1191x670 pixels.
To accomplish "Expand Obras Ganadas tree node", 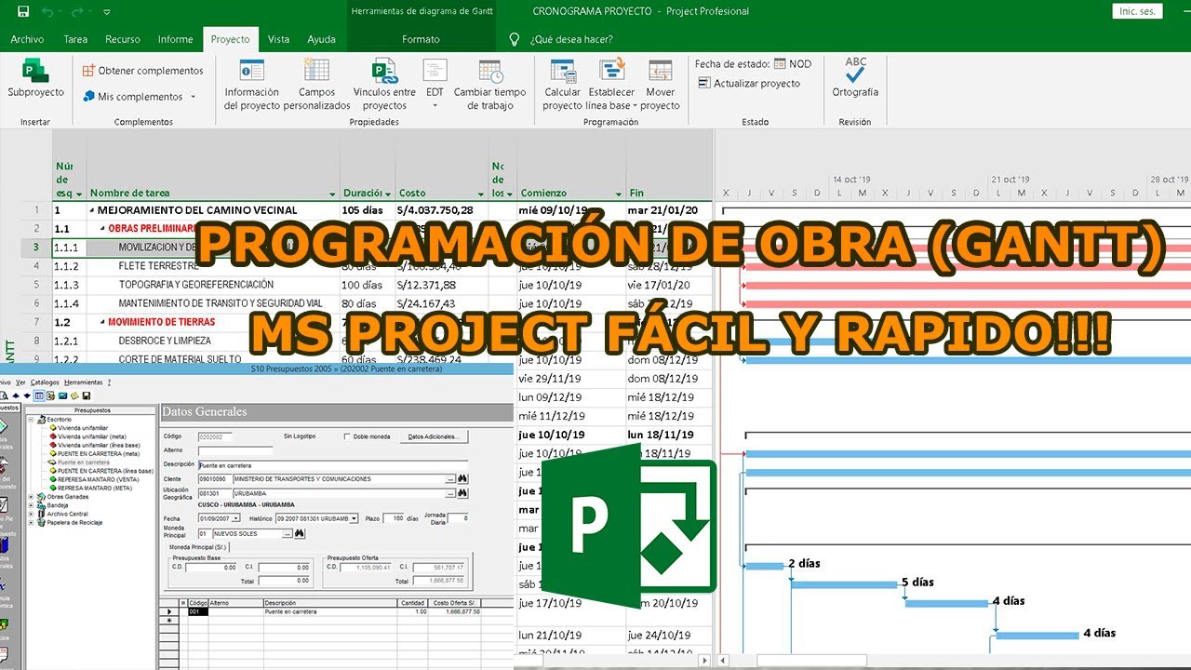I will (31, 497).
